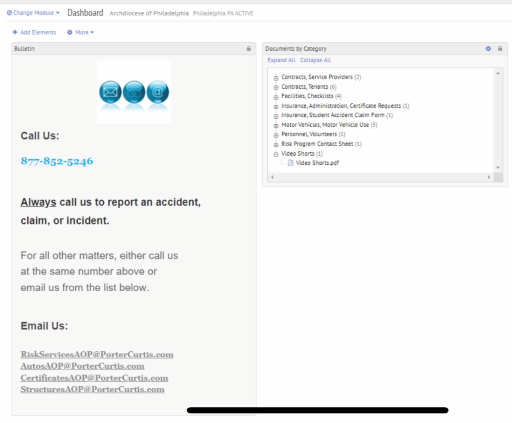Collapse the Video Shorts category
Screen dimensions: 512x423
tap(276, 154)
